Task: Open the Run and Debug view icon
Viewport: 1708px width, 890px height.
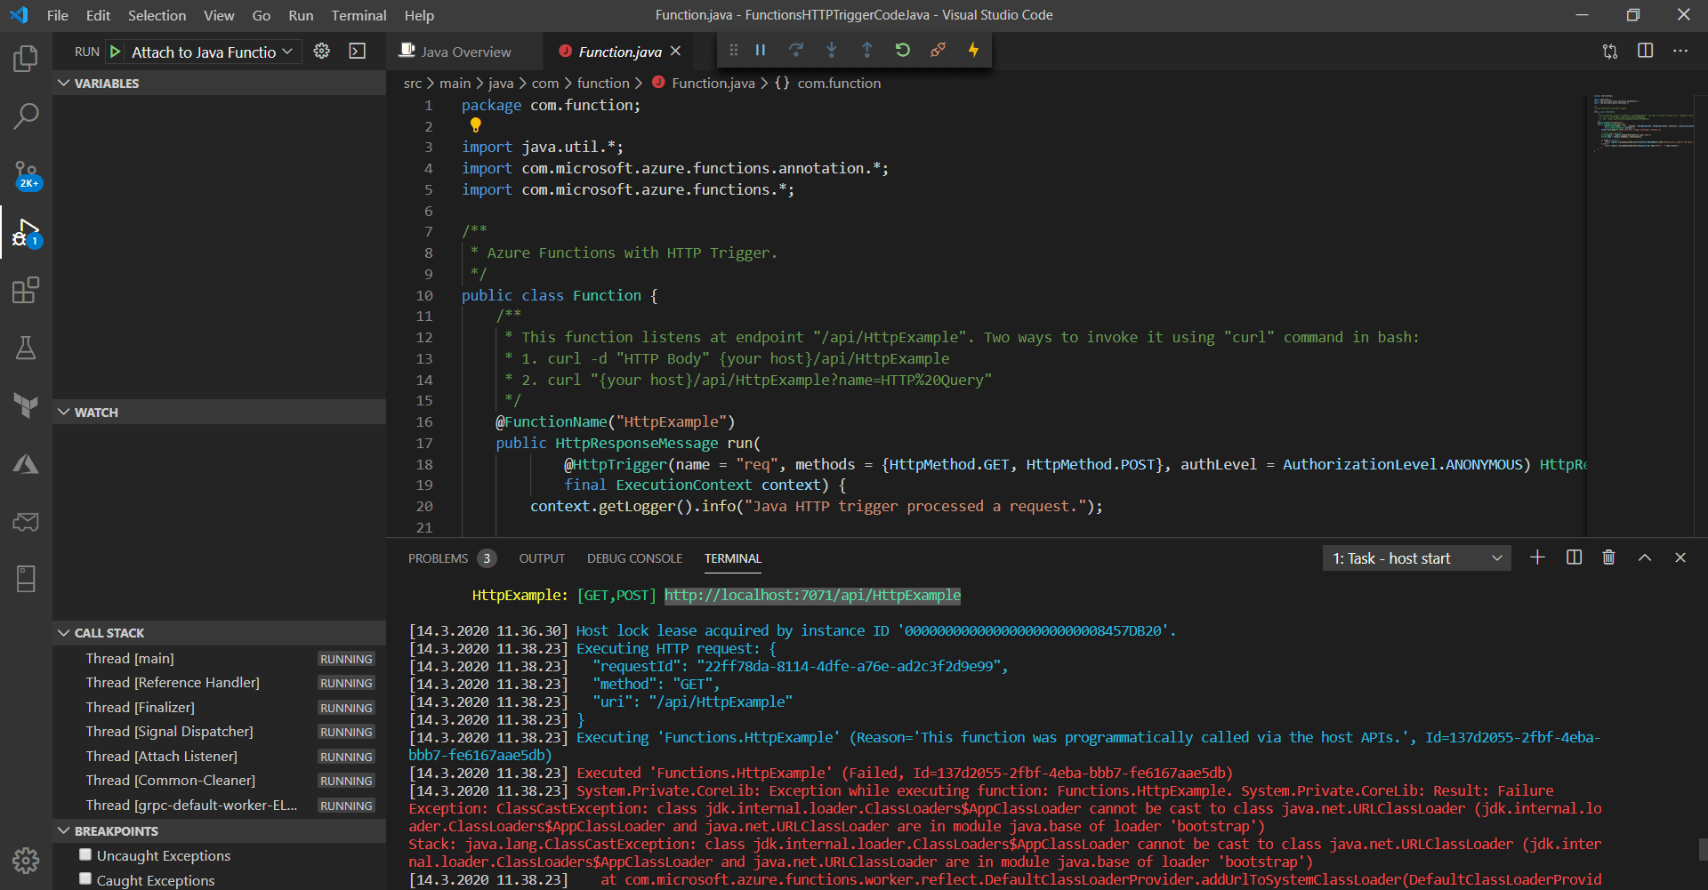Action: click(x=26, y=233)
